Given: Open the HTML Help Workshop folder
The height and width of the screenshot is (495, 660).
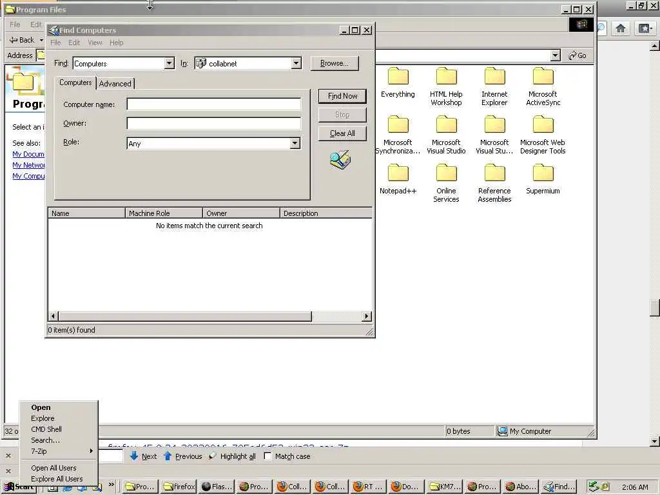Looking at the screenshot, I should point(446,87).
